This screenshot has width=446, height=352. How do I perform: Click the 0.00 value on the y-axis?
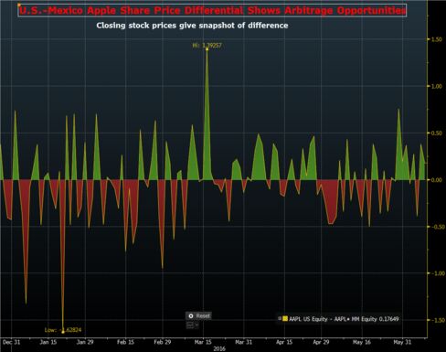point(437,180)
